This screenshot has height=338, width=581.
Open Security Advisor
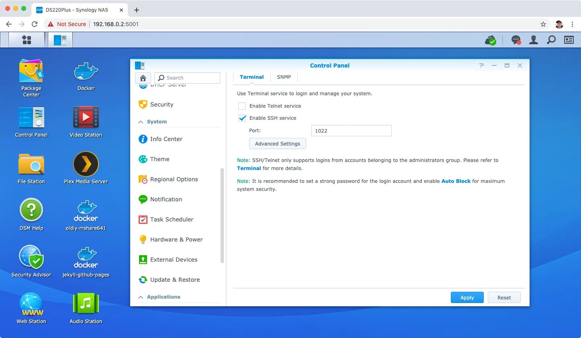31,262
